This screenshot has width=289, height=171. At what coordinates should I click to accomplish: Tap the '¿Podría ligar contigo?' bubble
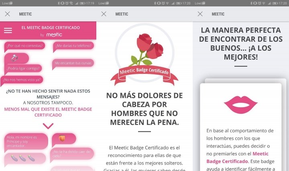point(23,69)
